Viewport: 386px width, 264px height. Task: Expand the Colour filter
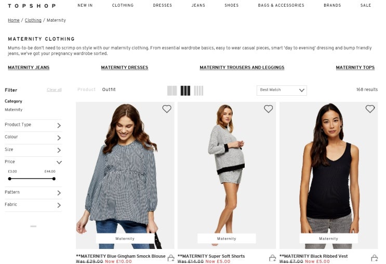click(x=33, y=137)
